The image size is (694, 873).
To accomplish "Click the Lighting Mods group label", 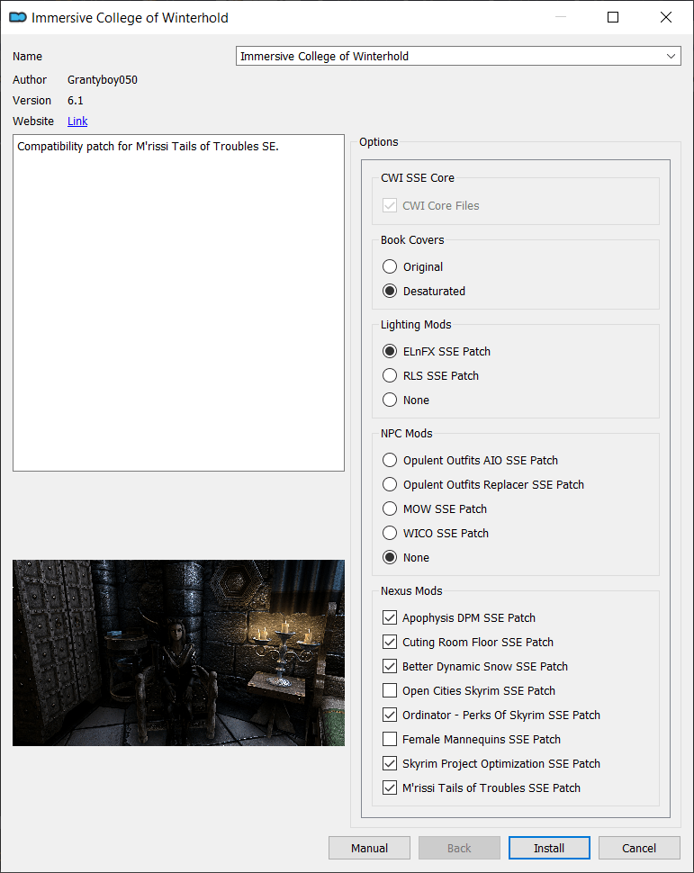I will click(x=416, y=325).
